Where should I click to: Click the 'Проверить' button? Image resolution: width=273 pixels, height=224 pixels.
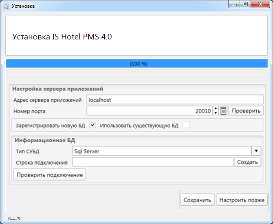(x=246, y=111)
